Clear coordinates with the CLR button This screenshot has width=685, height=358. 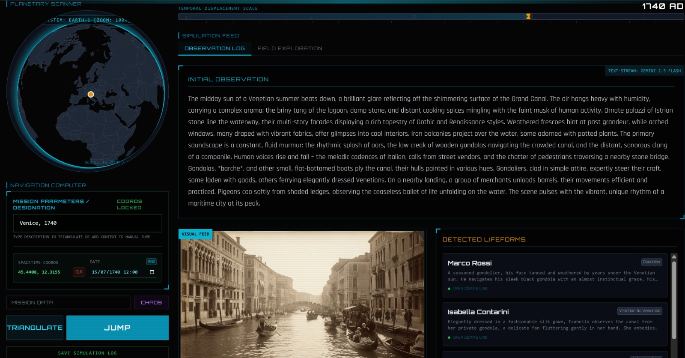point(79,272)
